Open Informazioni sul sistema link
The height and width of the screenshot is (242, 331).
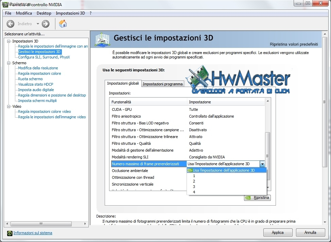(x=33, y=233)
